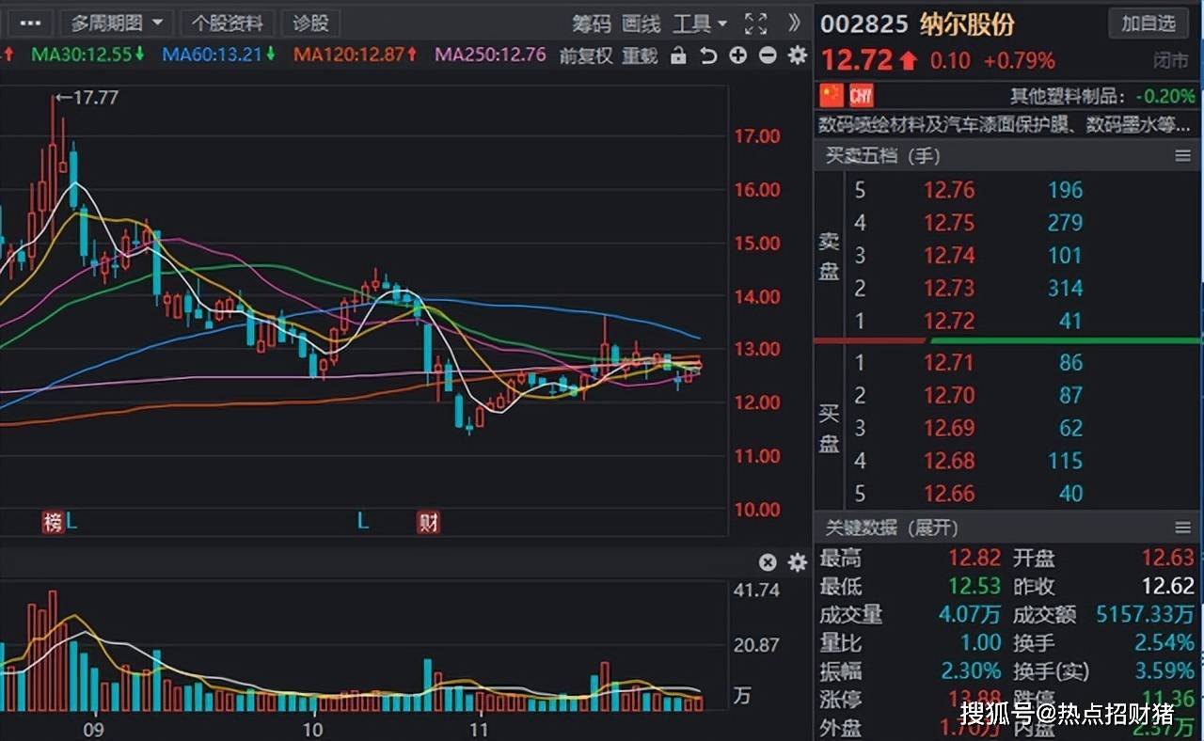
Task: Select buy level 1 price 12.71
Action: pyautogui.click(x=949, y=362)
